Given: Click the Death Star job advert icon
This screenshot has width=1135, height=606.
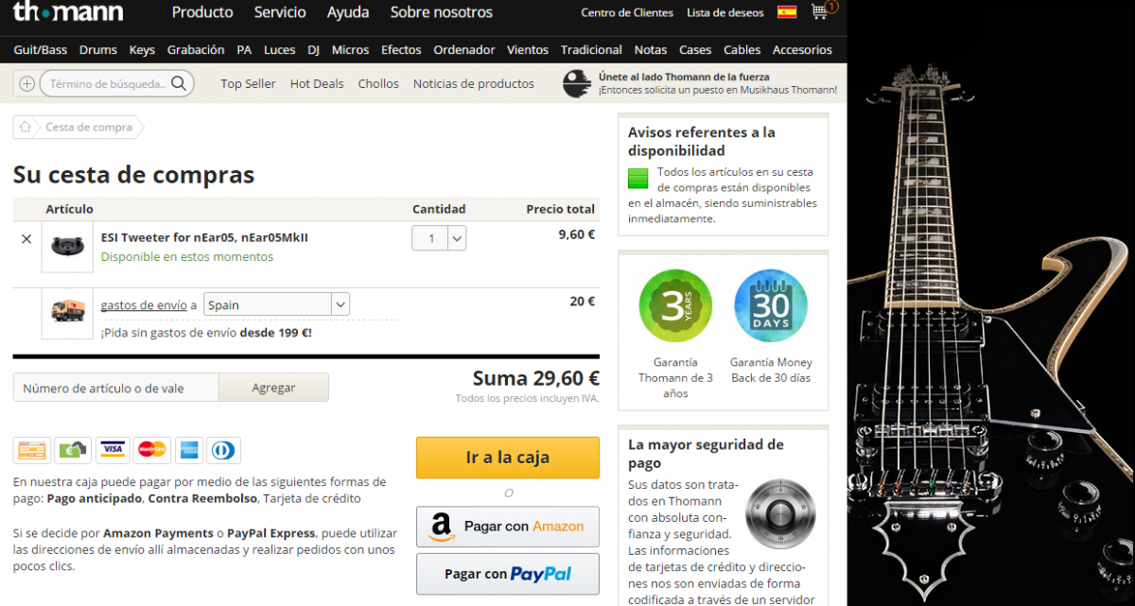Looking at the screenshot, I should tap(577, 84).
